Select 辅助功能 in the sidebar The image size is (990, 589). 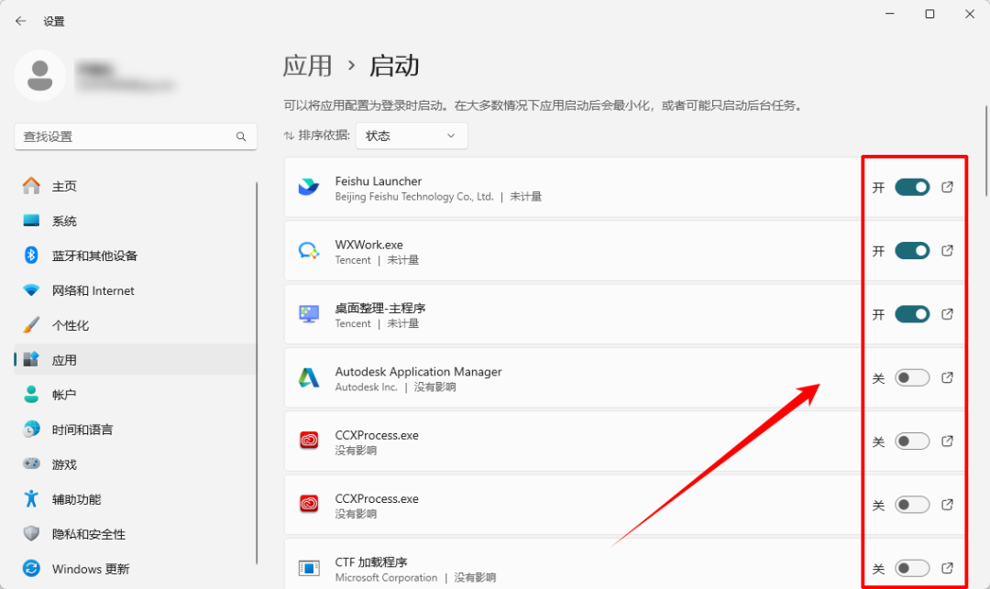click(x=135, y=499)
